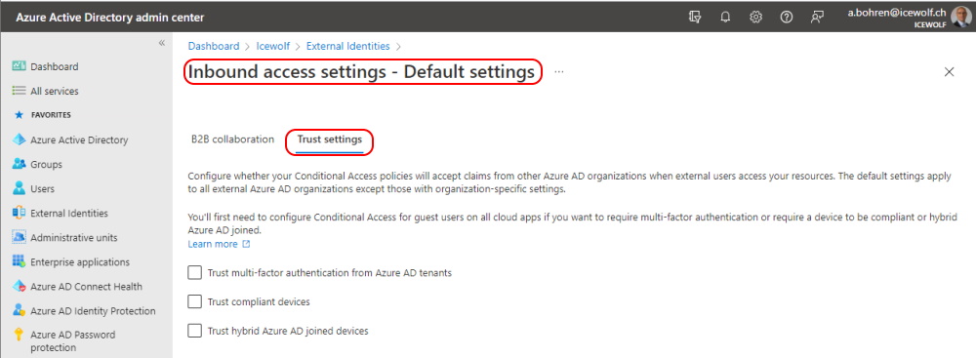Click the Enterprise applications grid icon
Viewport: 976px width, 358px height.
coord(19,261)
